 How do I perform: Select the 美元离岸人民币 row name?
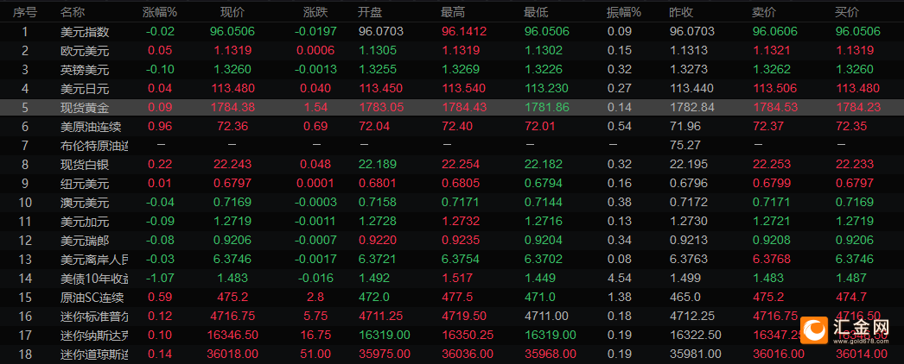(94, 260)
